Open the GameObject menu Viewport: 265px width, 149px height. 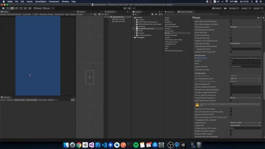pos(41,2)
